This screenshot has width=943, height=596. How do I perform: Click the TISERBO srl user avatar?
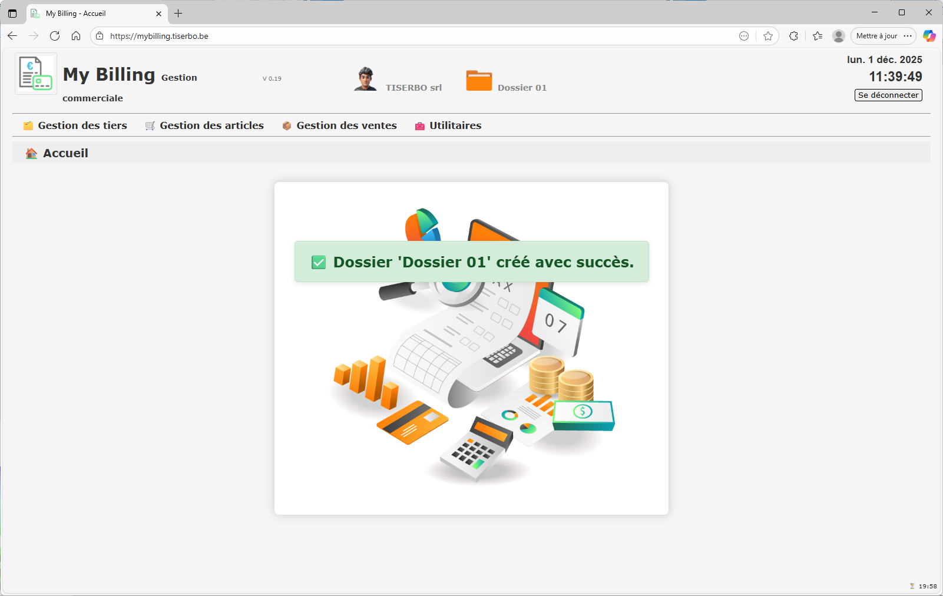[x=365, y=79]
